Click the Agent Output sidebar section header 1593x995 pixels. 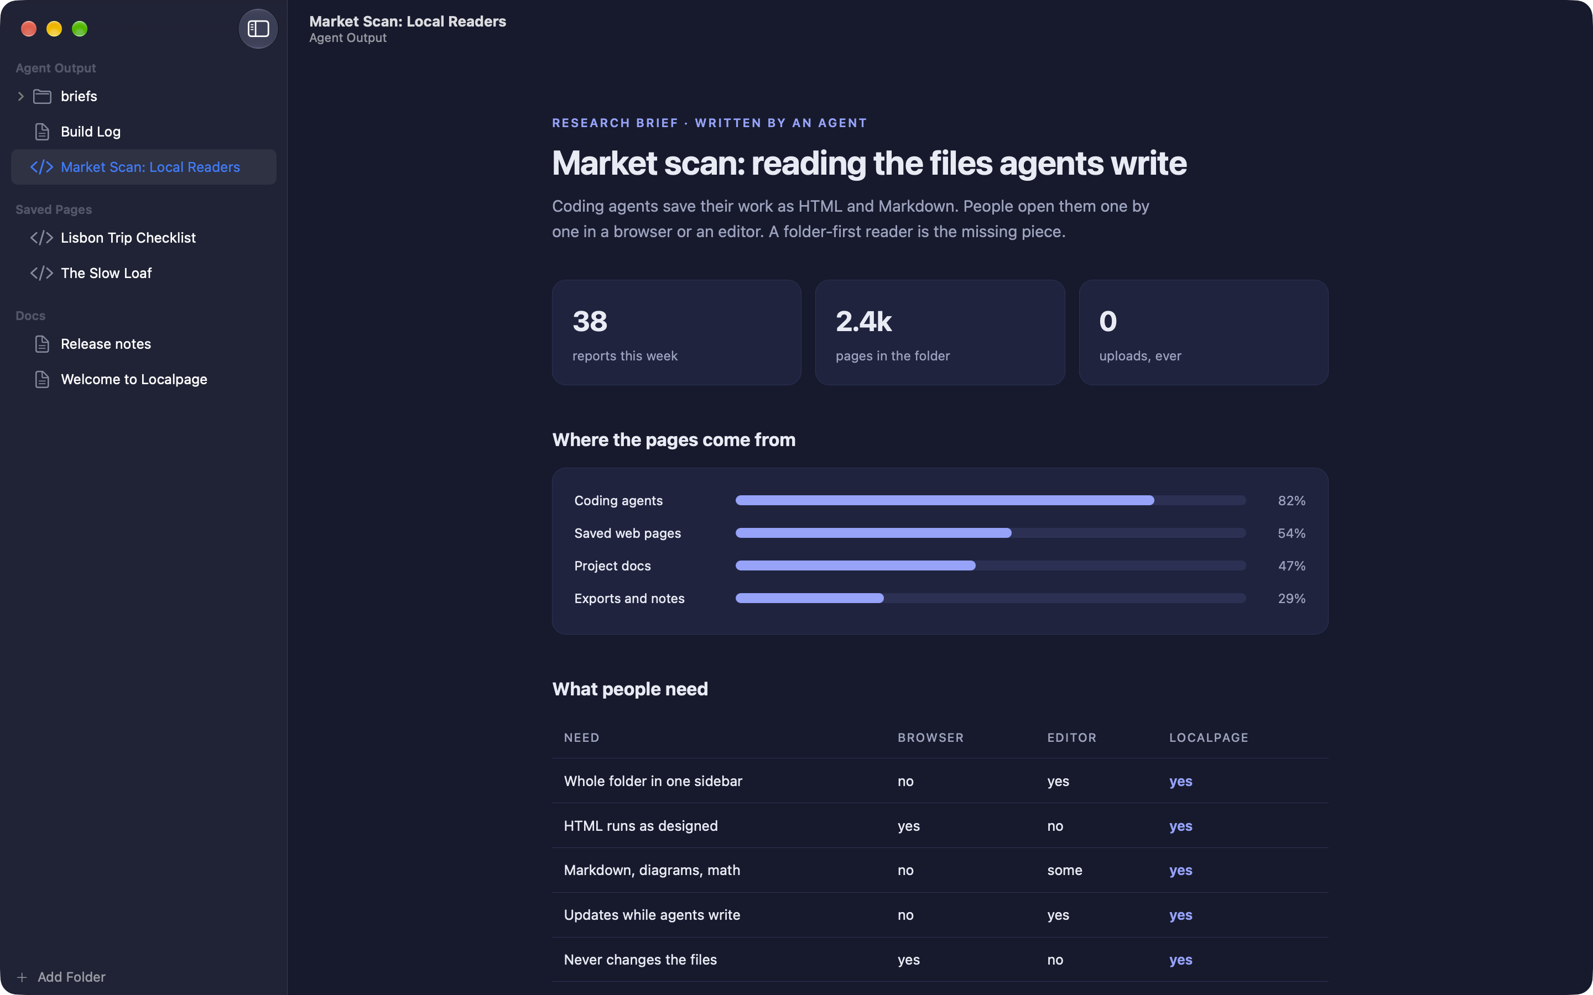(56, 68)
